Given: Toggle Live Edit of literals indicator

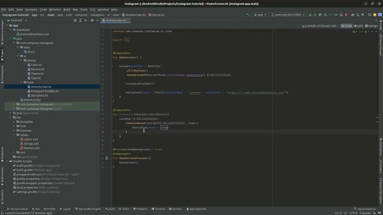Looking at the screenshot, I should (320, 26).
